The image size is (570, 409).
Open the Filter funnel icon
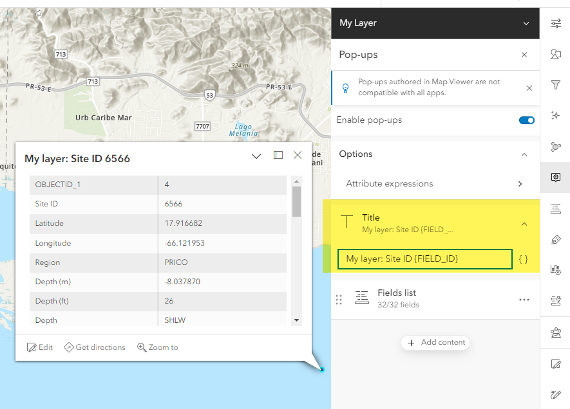(x=555, y=85)
